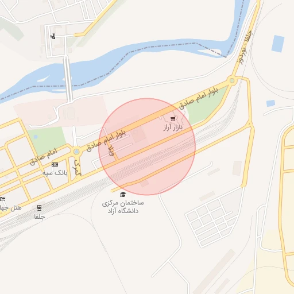The width and height of the screenshot is (294, 294).
Task: Click the customs officer icon north of river
Action: click(x=53, y=36)
